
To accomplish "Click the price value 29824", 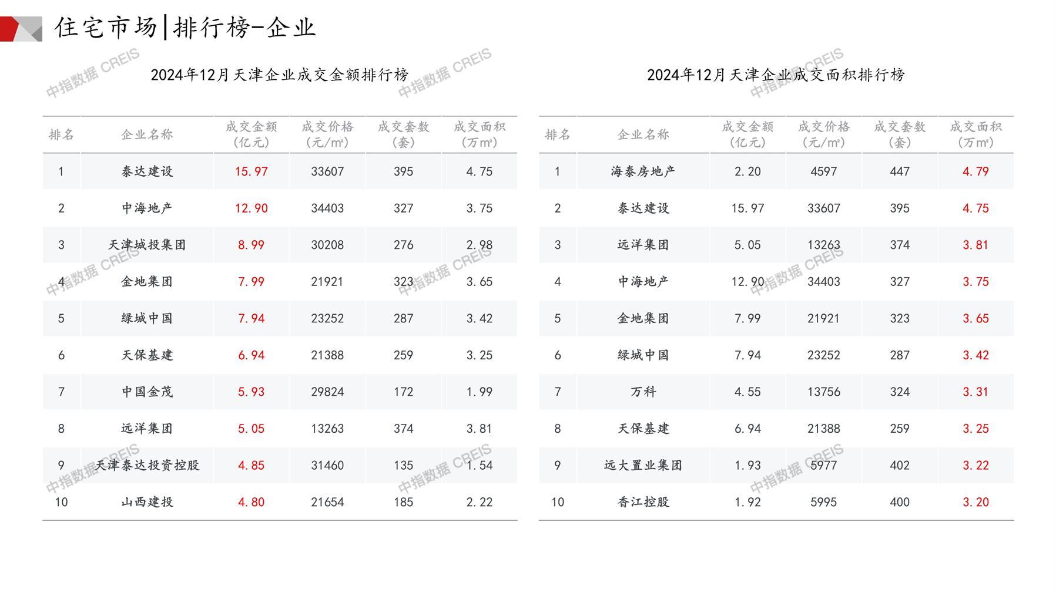I will pyautogui.click(x=327, y=392).
